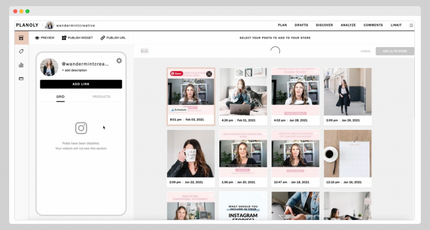The width and height of the screenshot is (430, 230).
Task: Click the circular icon on first post corner
Action: (209, 74)
